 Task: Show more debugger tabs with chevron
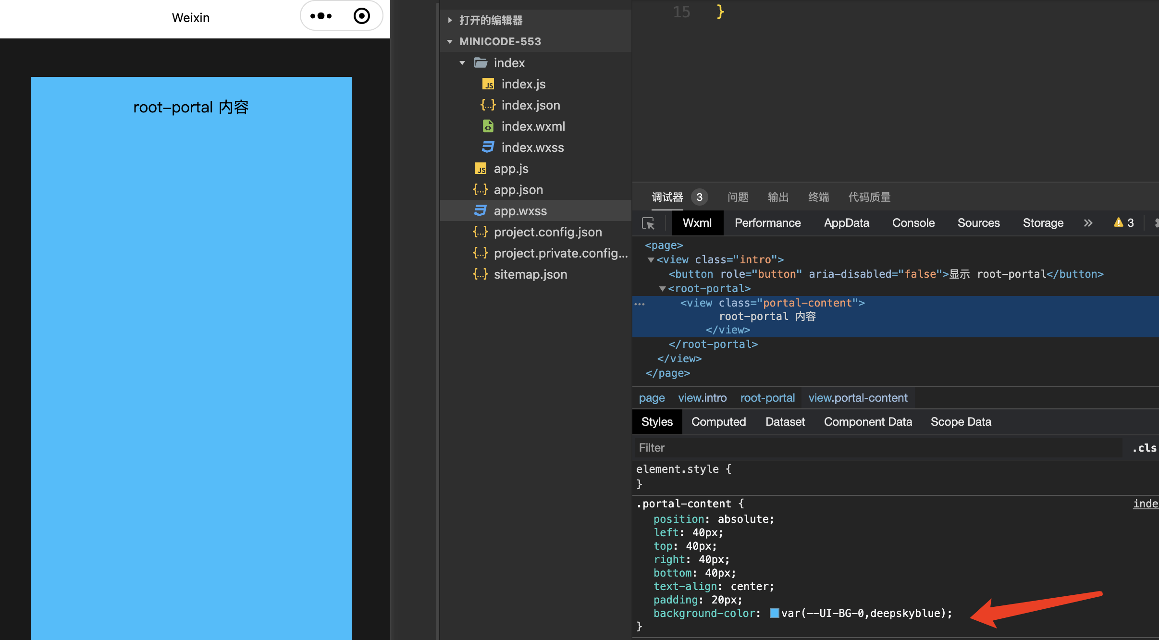[x=1088, y=223]
